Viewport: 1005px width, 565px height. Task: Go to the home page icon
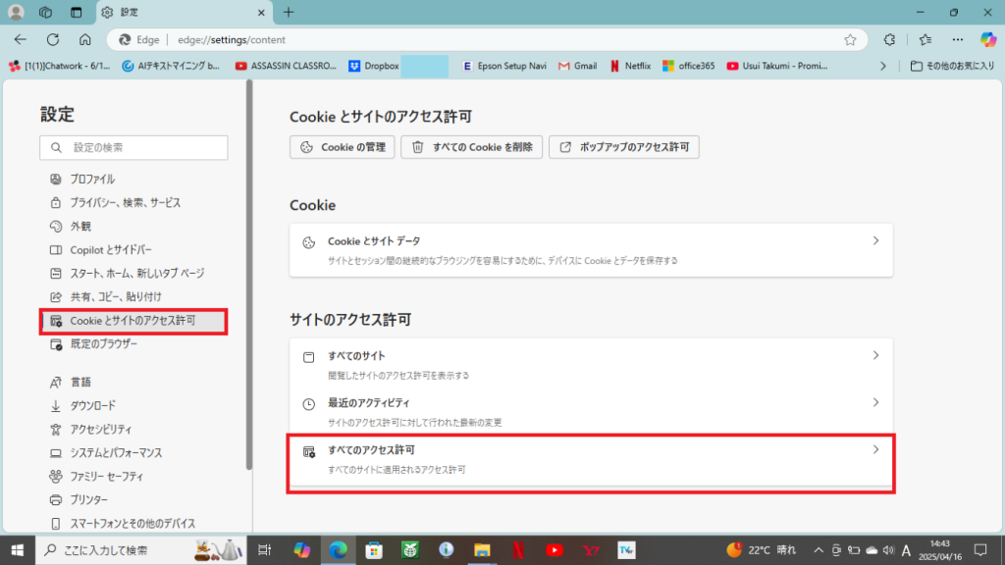point(85,39)
